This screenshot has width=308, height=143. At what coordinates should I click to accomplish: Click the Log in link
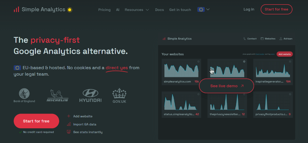(x=249, y=9)
